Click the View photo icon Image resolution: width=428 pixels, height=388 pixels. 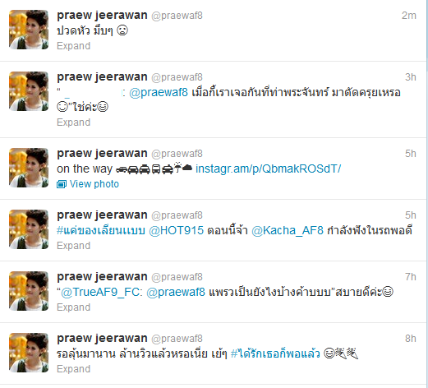62,184
